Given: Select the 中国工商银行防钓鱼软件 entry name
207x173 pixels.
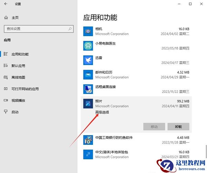Looking at the screenshot, I should [114, 138].
